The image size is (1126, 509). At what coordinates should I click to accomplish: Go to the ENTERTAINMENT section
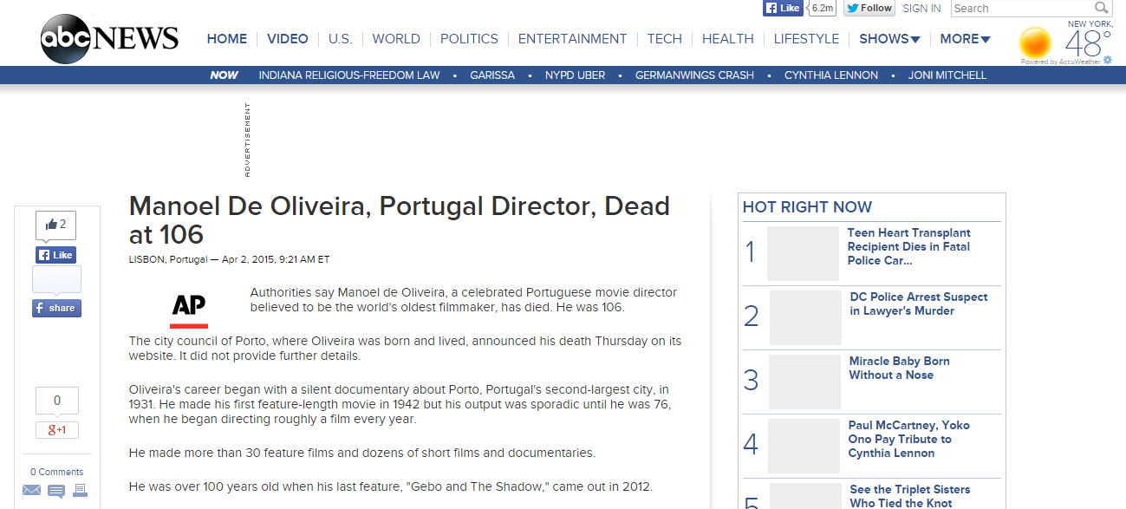click(572, 39)
